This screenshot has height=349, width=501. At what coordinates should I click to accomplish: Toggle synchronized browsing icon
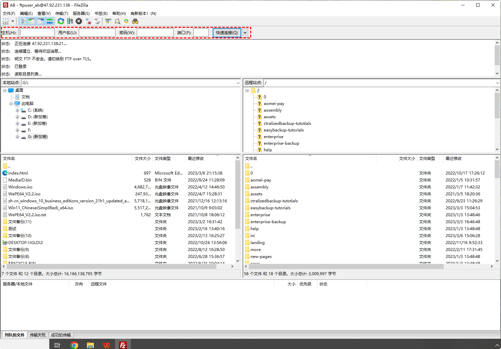(x=126, y=21)
